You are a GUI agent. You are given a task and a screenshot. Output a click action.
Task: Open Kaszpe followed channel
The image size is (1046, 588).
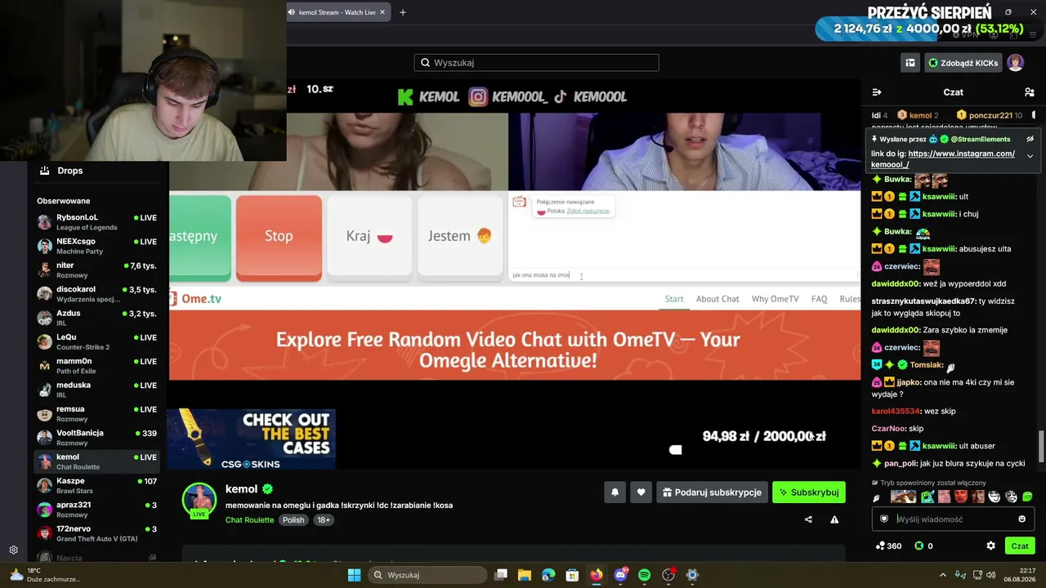tap(98, 486)
